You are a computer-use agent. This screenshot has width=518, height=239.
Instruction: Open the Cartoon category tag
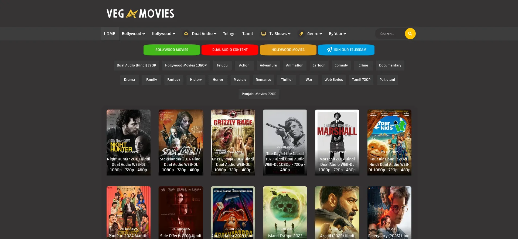(319, 65)
